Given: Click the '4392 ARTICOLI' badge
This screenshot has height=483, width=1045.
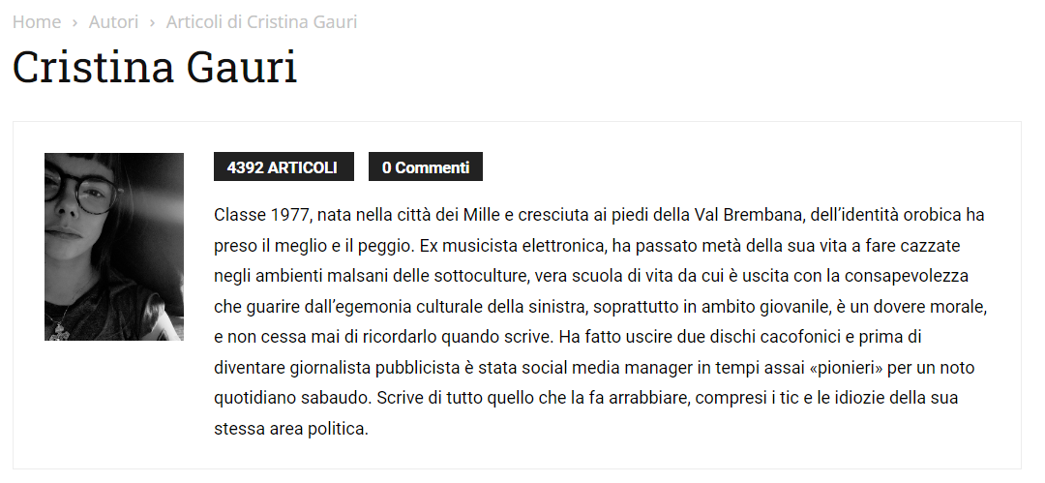Looking at the screenshot, I should (283, 167).
